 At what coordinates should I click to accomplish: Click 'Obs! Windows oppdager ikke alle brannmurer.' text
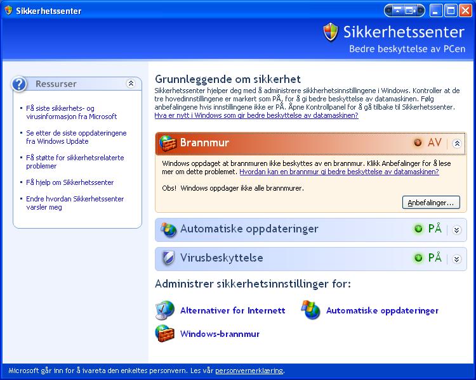pyautogui.click(x=233, y=188)
